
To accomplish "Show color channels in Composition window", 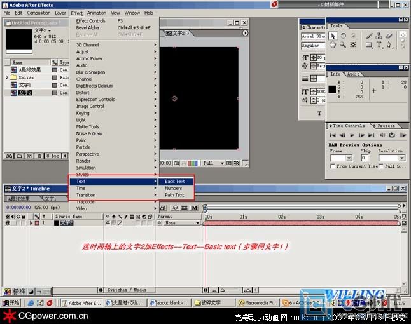I will (193, 163).
